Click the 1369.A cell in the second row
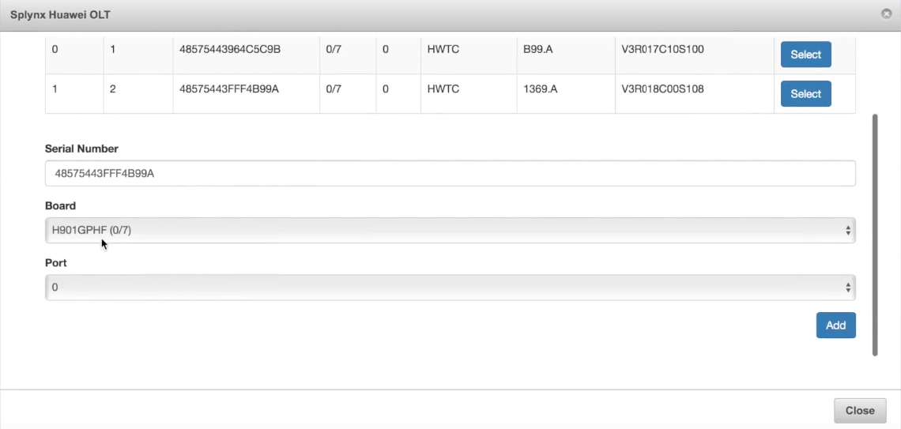Image resolution: width=901 pixels, height=429 pixels. (540, 89)
